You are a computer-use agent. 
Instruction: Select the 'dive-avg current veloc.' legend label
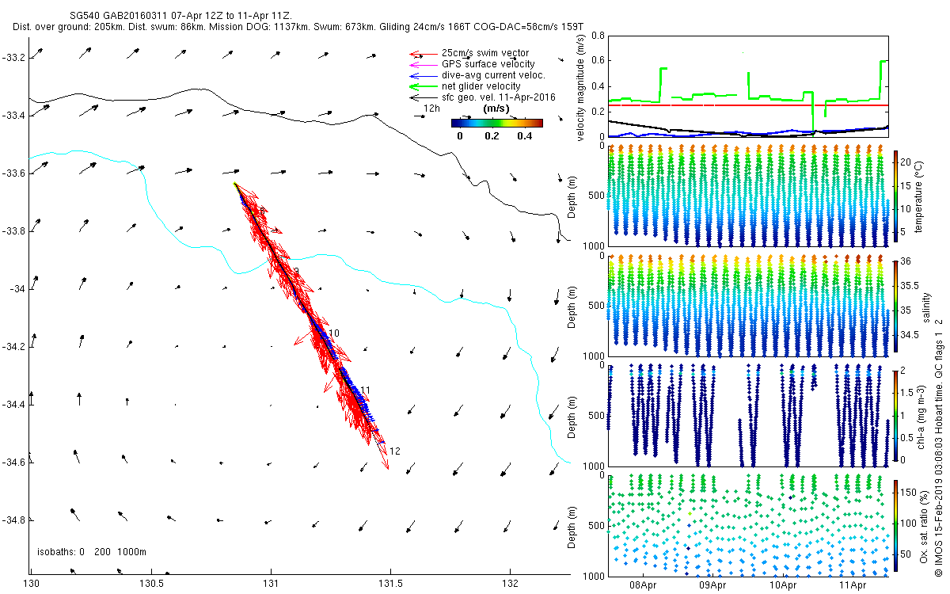(x=494, y=75)
